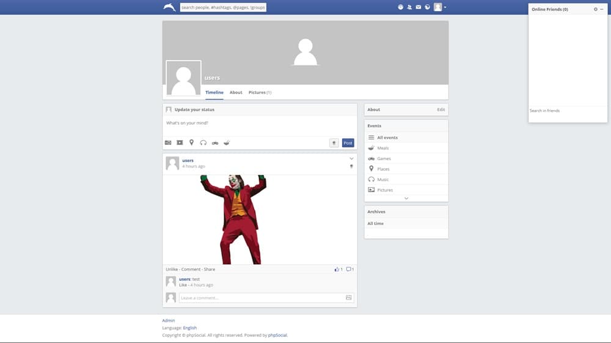The width and height of the screenshot is (611, 343).
Task: Click the globe notifications icon in header
Action: point(427,7)
